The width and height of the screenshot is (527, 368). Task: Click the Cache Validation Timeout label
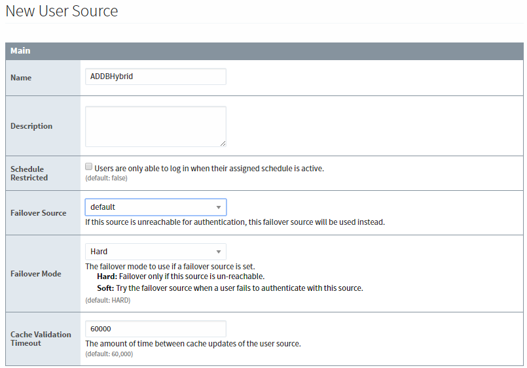(41, 339)
